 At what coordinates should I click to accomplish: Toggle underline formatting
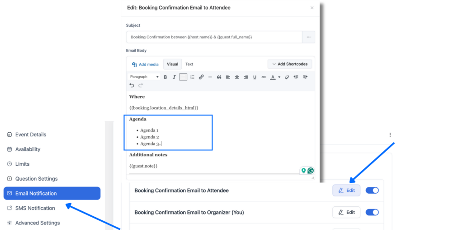[255, 77]
